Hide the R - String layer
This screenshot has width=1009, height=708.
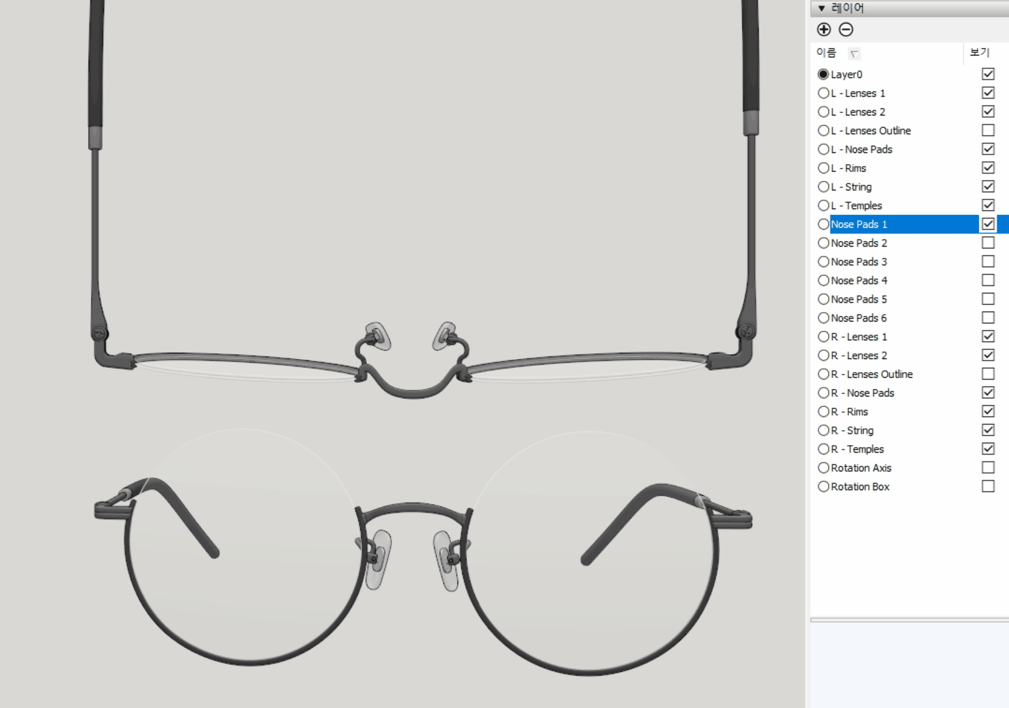(x=988, y=430)
